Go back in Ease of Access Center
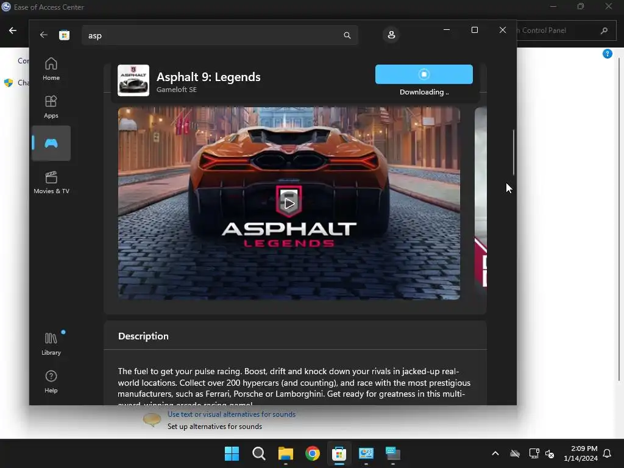 tap(13, 30)
